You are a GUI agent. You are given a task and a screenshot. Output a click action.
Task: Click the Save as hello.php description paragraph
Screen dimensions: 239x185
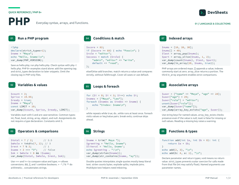[44, 70]
